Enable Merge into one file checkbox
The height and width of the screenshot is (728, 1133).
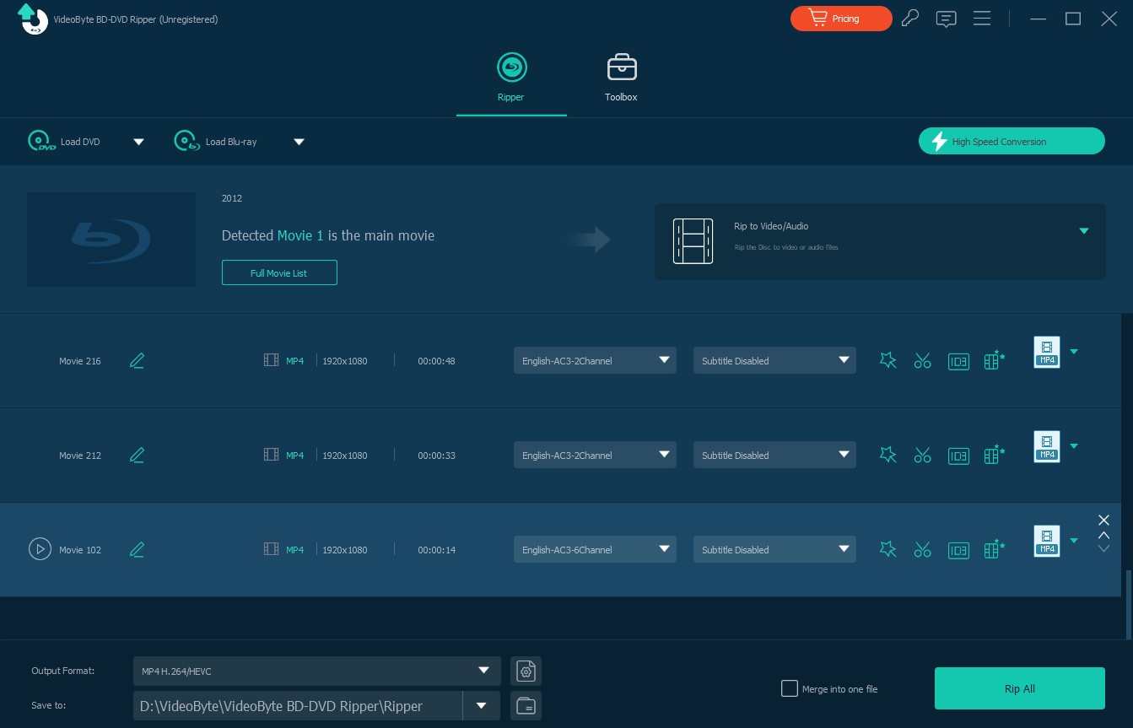(x=790, y=689)
